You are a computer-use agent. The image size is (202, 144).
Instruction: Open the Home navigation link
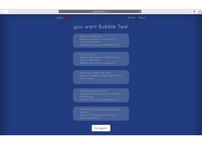coord(131,17)
